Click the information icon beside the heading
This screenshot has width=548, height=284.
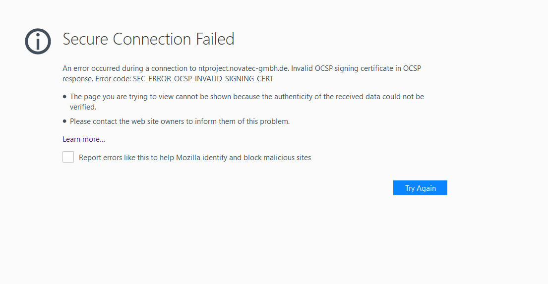(38, 41)
